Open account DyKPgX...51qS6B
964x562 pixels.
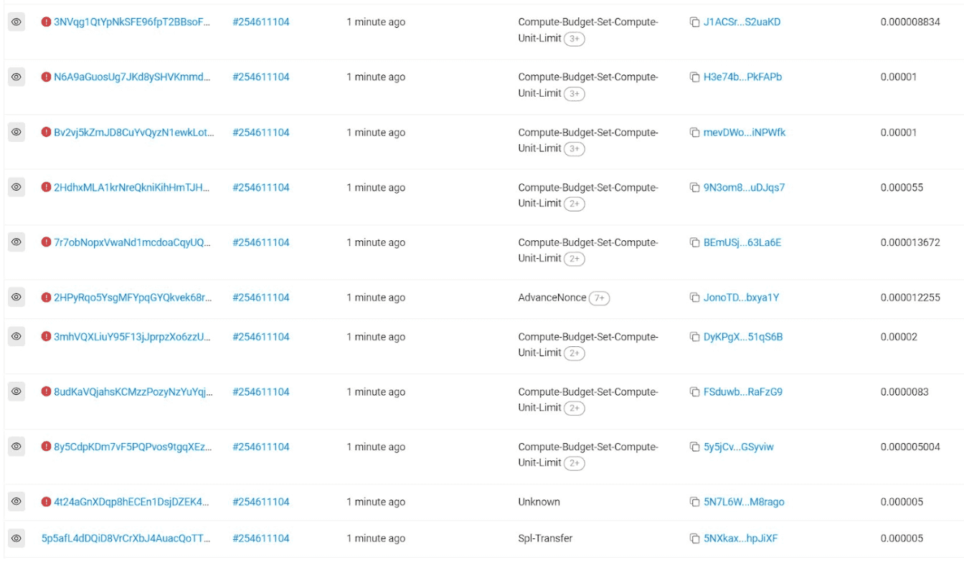(x=743, y=337)
